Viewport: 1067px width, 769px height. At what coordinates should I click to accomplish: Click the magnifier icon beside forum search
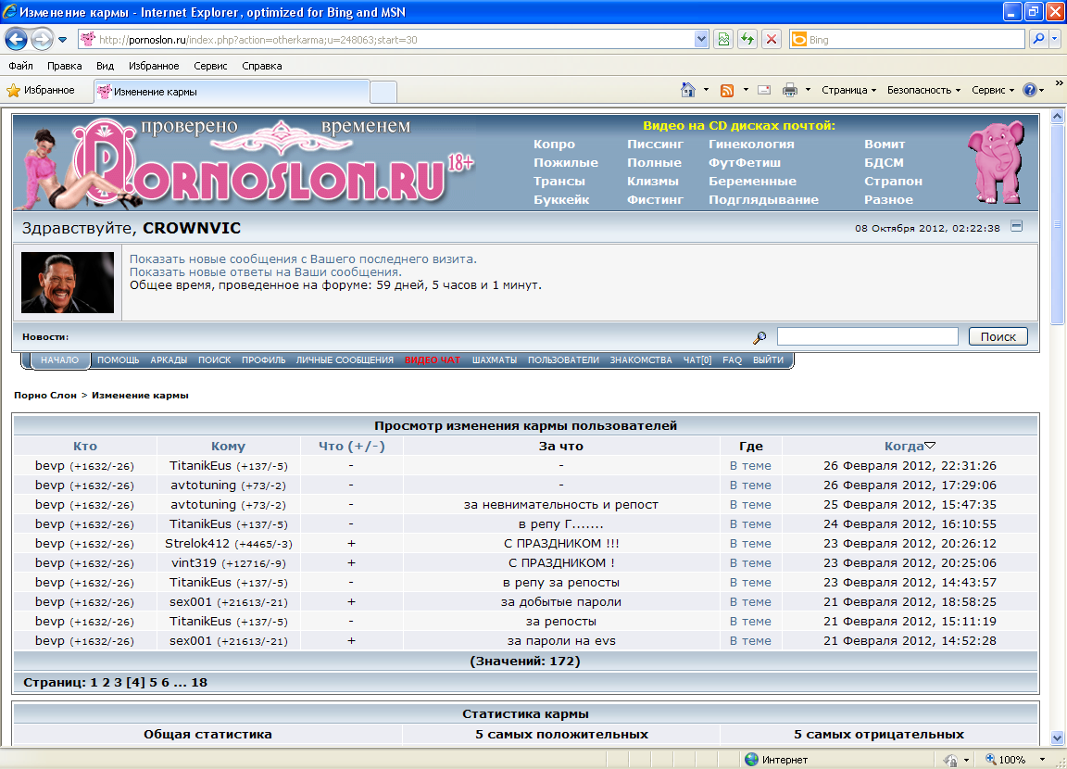pyautogui.click(x=759, y=337)
